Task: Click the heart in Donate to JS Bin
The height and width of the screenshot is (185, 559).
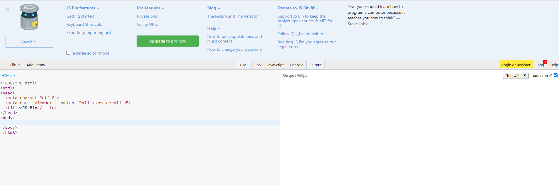Action: click(312, 8)
